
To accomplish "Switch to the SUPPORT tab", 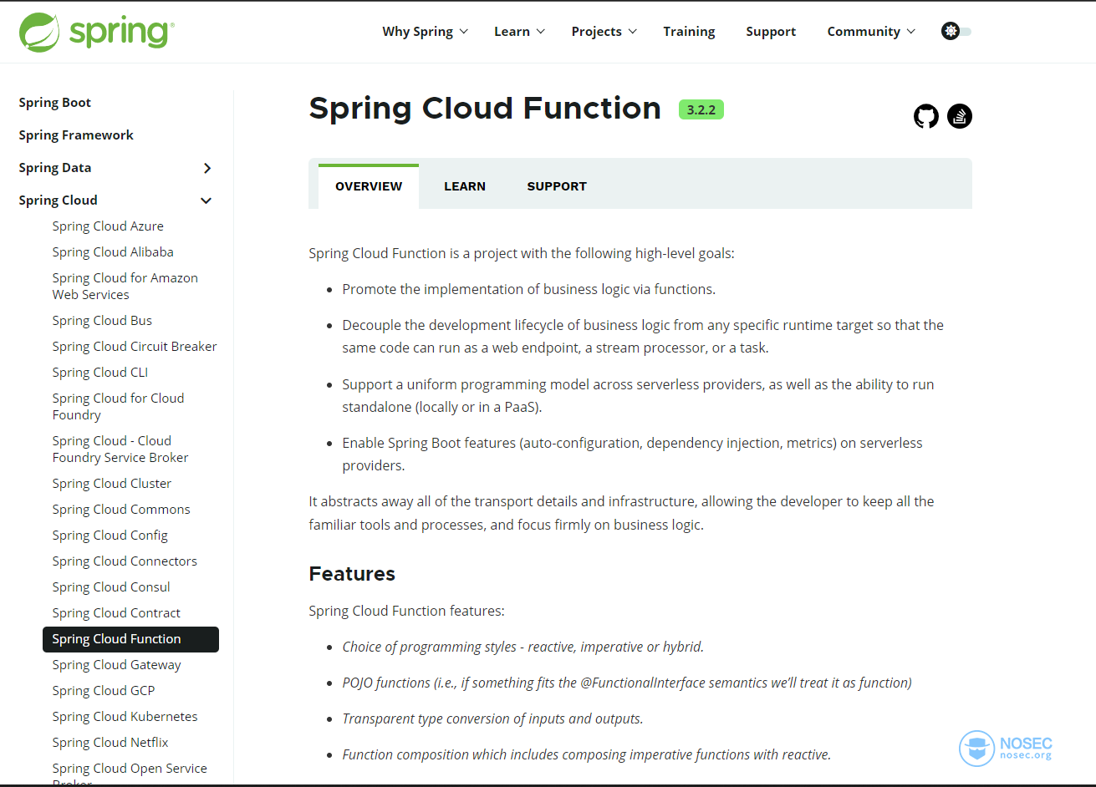I will coord(557,186).
